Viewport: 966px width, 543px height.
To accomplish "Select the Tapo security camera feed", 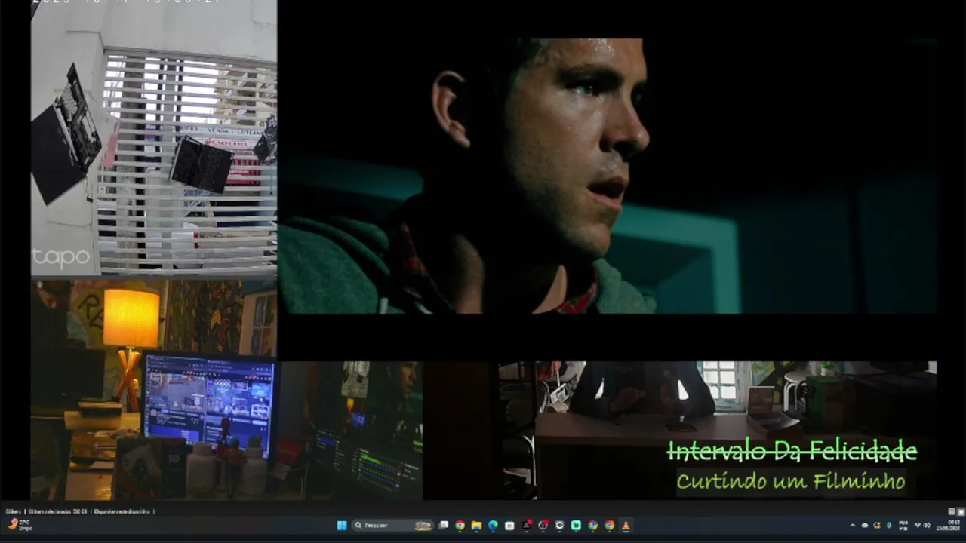I will pyautogui.click(x=154, y=138).
